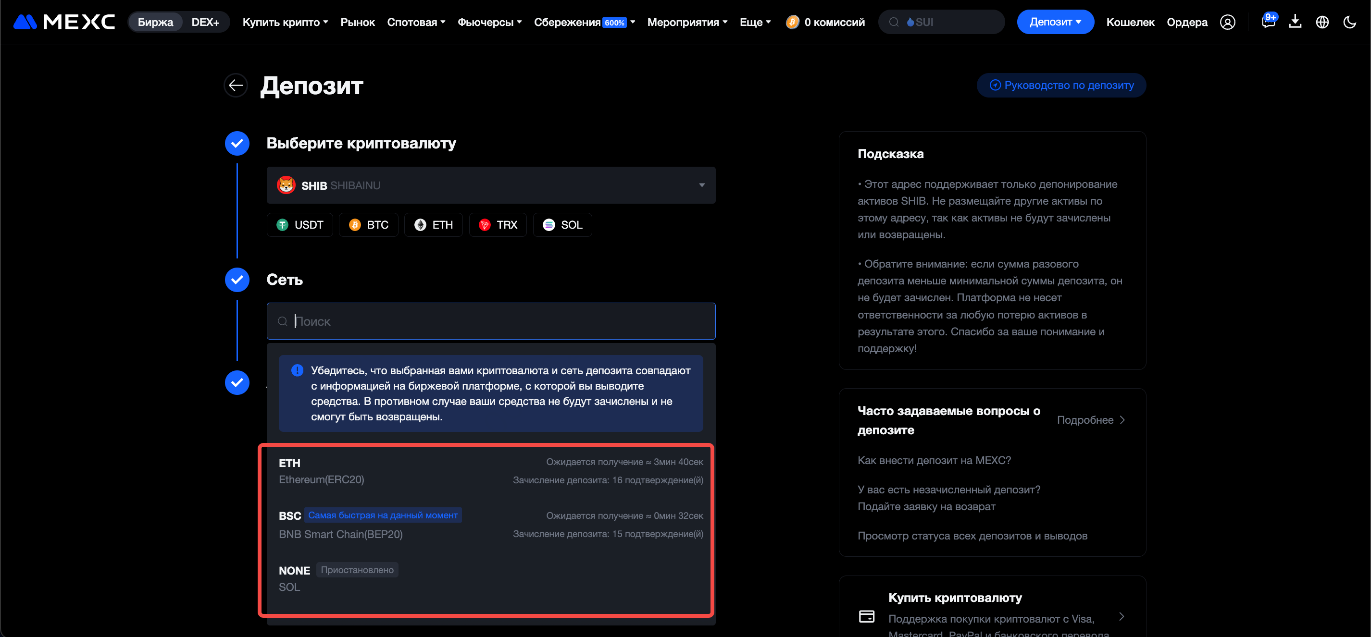The image size is (1371, 637).
Task: Click the search magnifier icon in header
Action: point(894,22)
